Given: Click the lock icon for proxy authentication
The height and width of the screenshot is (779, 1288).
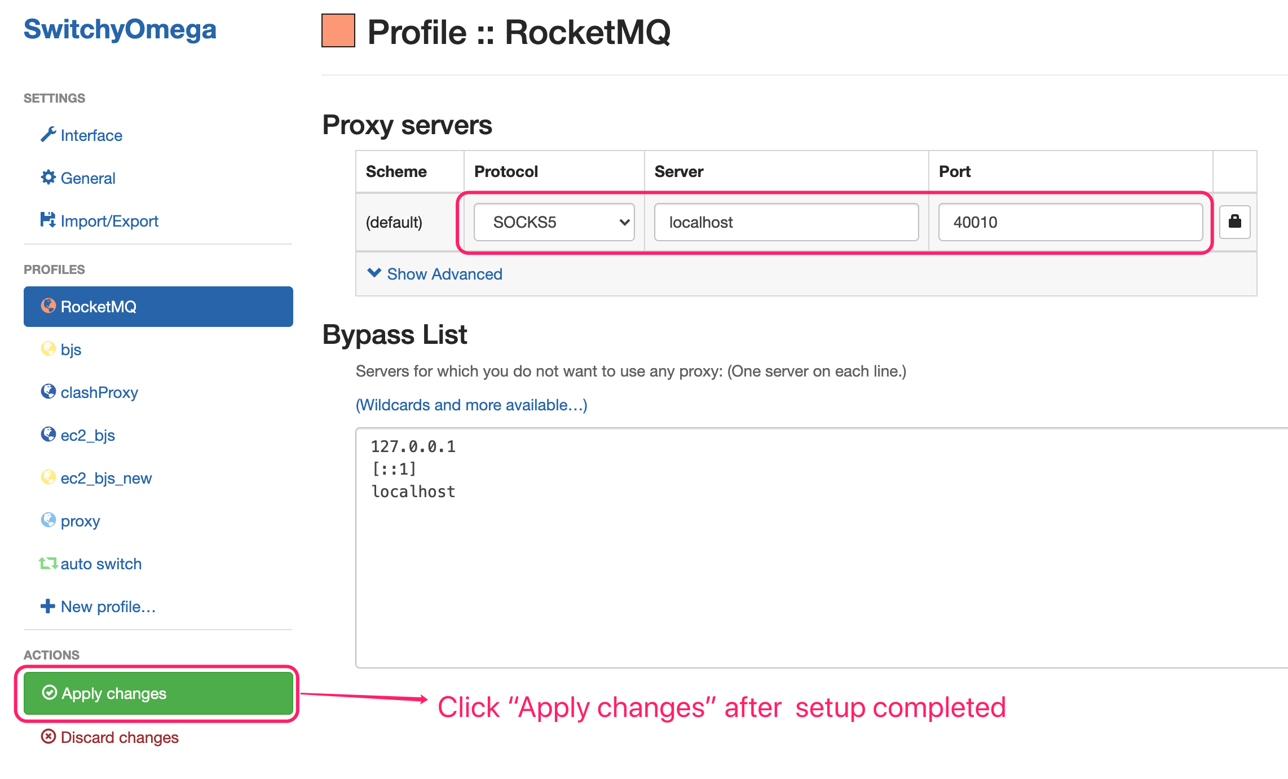Looking at the screenshot, I should pyautogui.click(x=1234, y=222).
